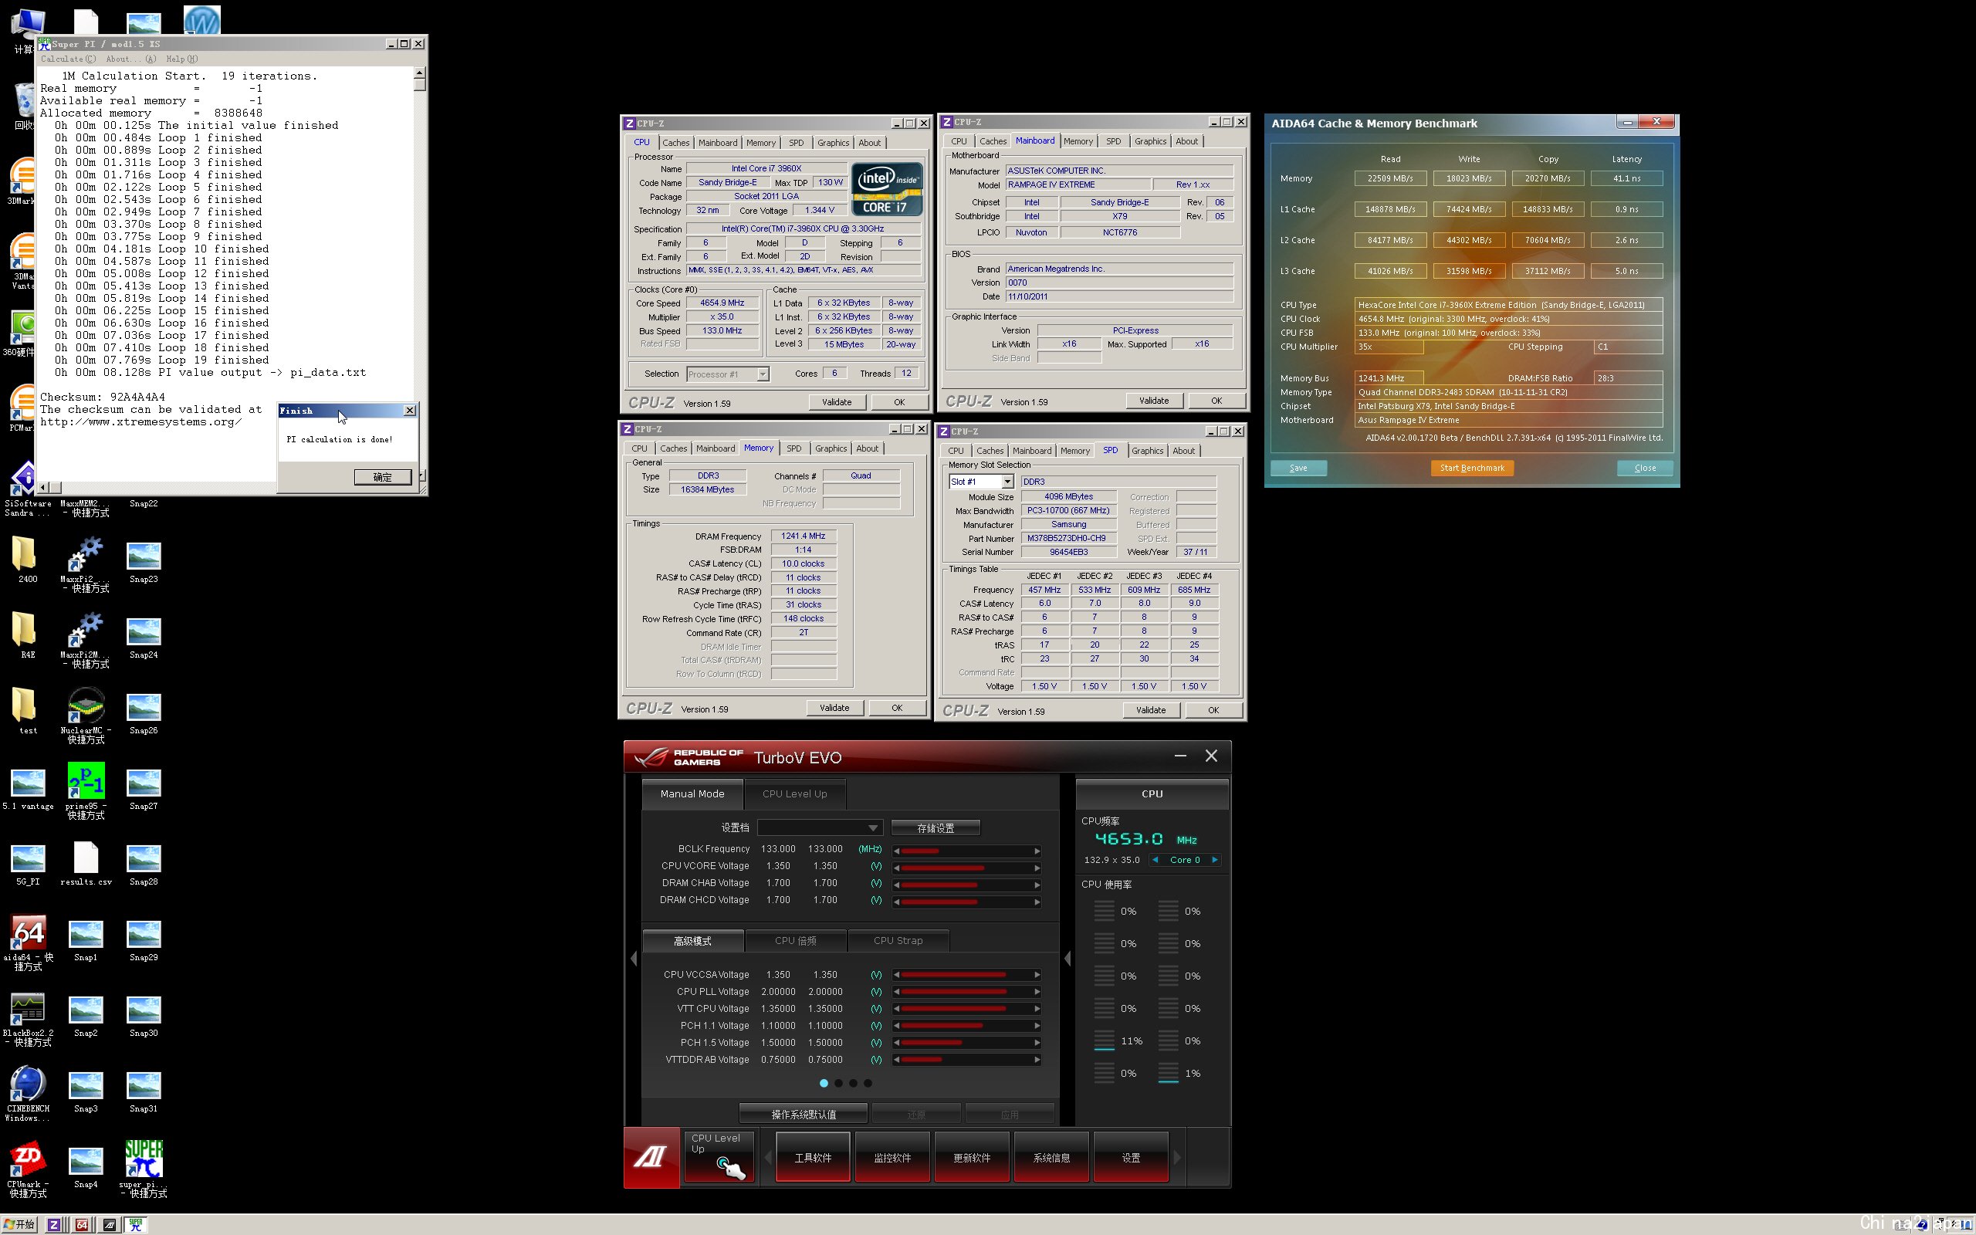1976x1235 pixels.
Task: Confirm the PI calculation done dialog
Action: pos(382,477)
